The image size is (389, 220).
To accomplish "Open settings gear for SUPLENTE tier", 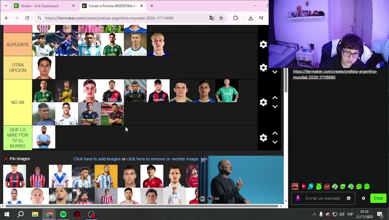I will coord(263,45).
